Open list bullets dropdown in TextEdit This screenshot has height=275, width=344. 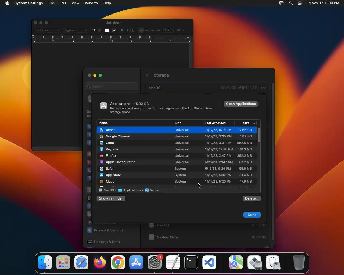(x=181, y=30)
